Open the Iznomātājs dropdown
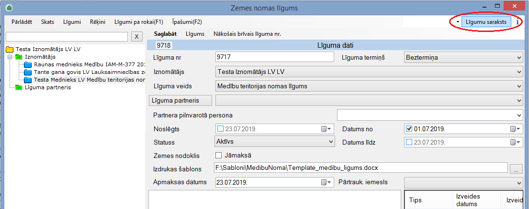This screenshot has height=209, width=529. pyautogui.click(x=369, y=72)
